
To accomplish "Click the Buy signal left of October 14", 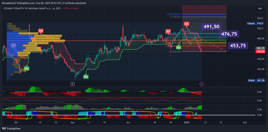I will (27, 68).
